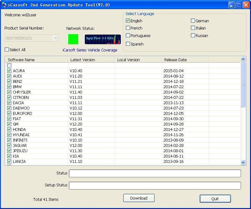Uncheck the CHRYSLER software checkbox
251x209 pixels.
[9, 92]
